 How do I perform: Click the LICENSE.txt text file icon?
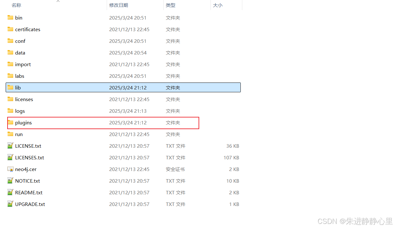tap(10, 146)
